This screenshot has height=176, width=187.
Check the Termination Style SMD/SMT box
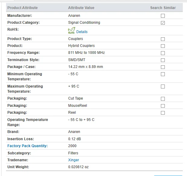pos(163,60)
